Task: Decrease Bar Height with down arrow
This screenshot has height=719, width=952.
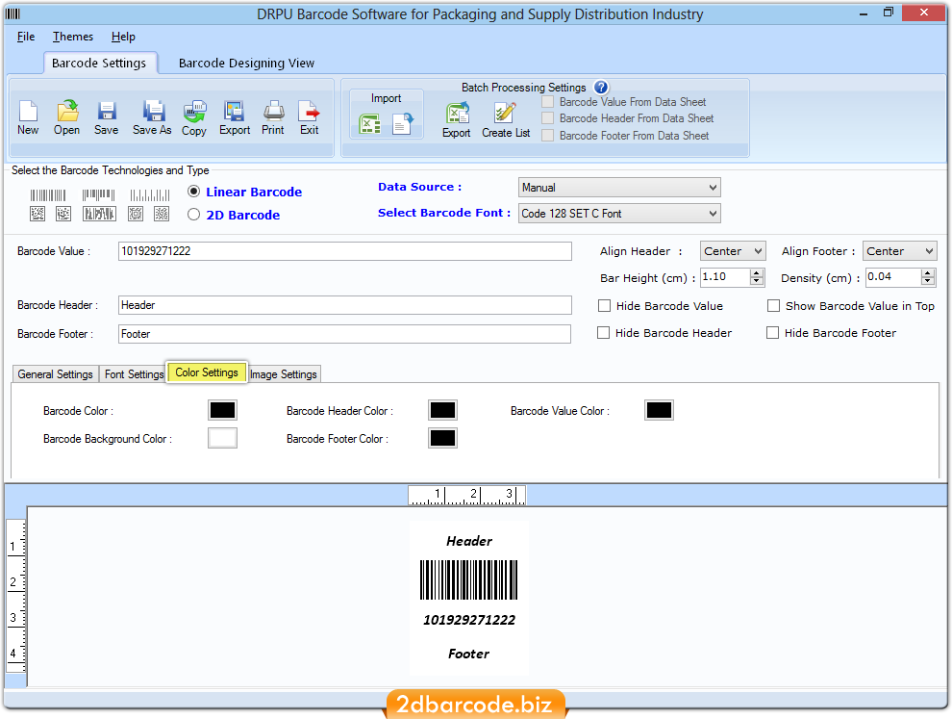Action: [757, 281]
